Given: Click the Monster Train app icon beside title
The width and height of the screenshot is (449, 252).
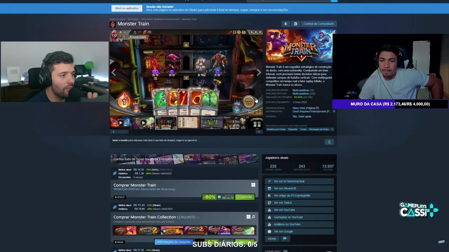Looking at the screenshot, I should pos(112,24).
